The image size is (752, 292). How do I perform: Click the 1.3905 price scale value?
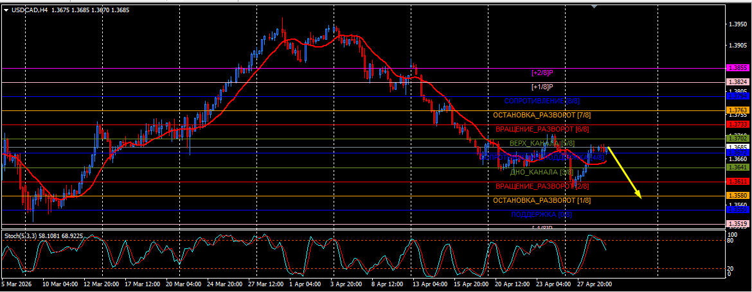(737, 46)
